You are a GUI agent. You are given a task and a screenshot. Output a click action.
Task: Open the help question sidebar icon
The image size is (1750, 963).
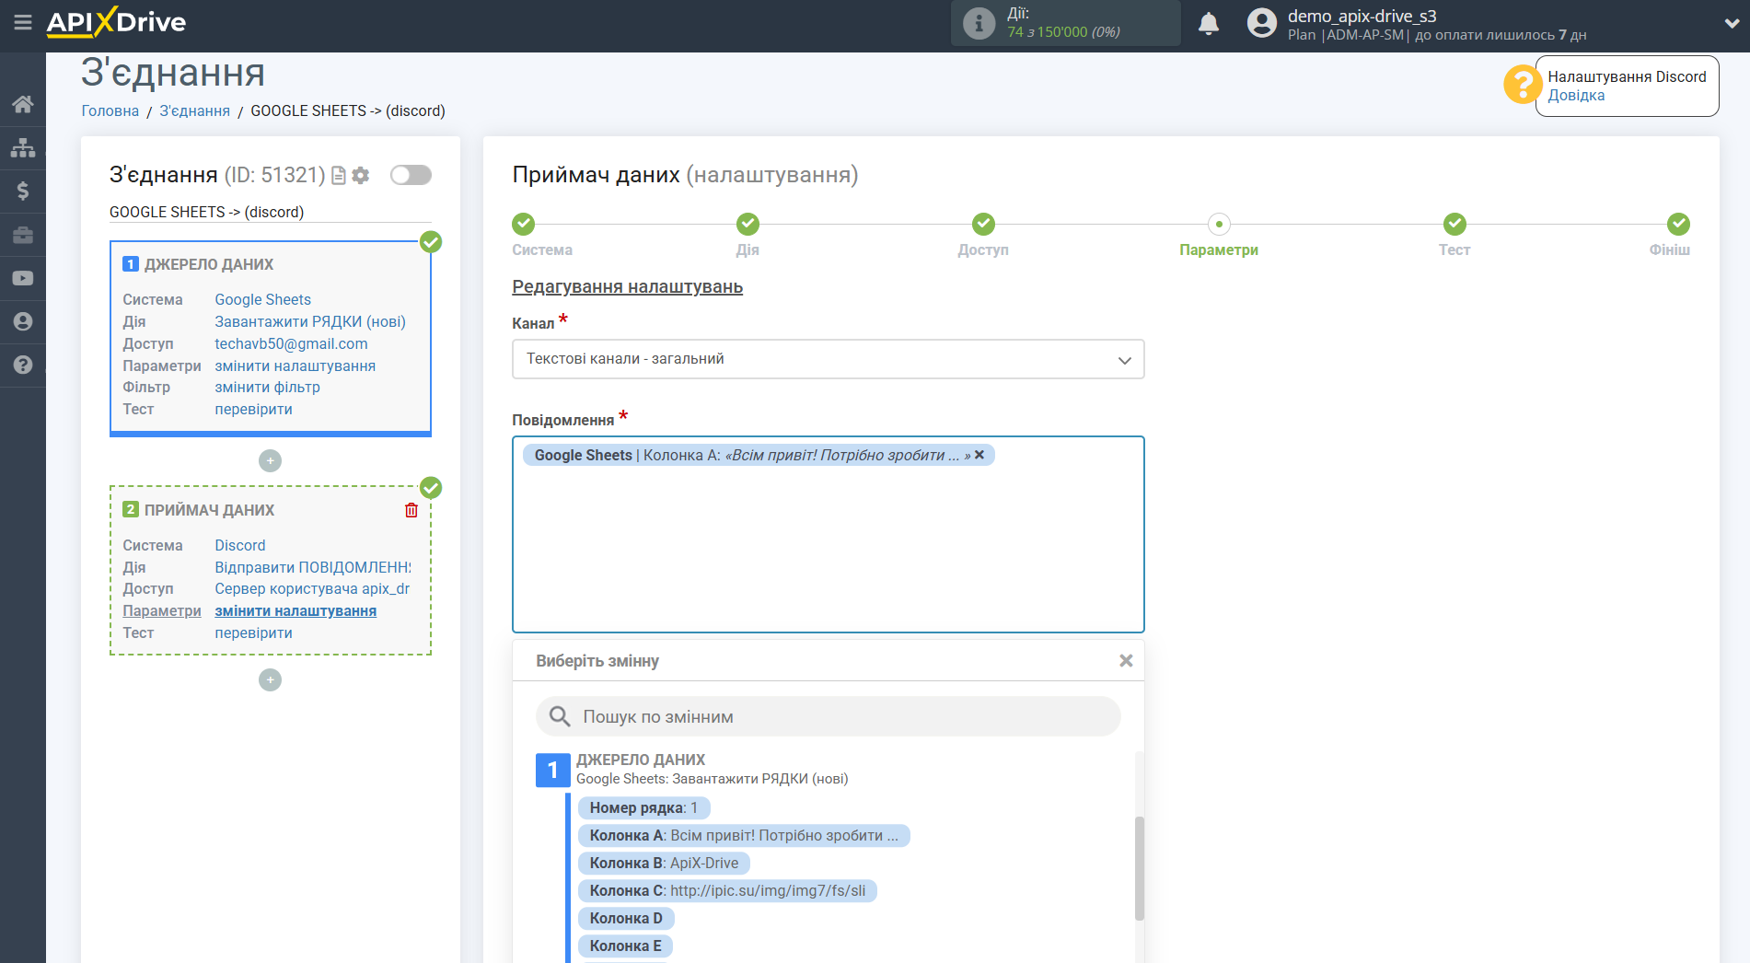click(x=23, y=365)
